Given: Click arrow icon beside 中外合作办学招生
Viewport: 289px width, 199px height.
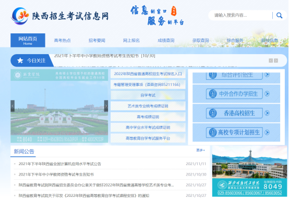Looking at the screenshot, I should coord(267,94).
